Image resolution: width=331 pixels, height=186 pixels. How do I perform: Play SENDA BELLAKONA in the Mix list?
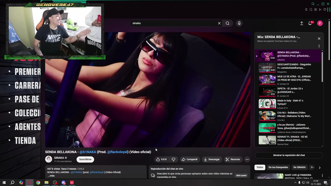click(288, 56)
